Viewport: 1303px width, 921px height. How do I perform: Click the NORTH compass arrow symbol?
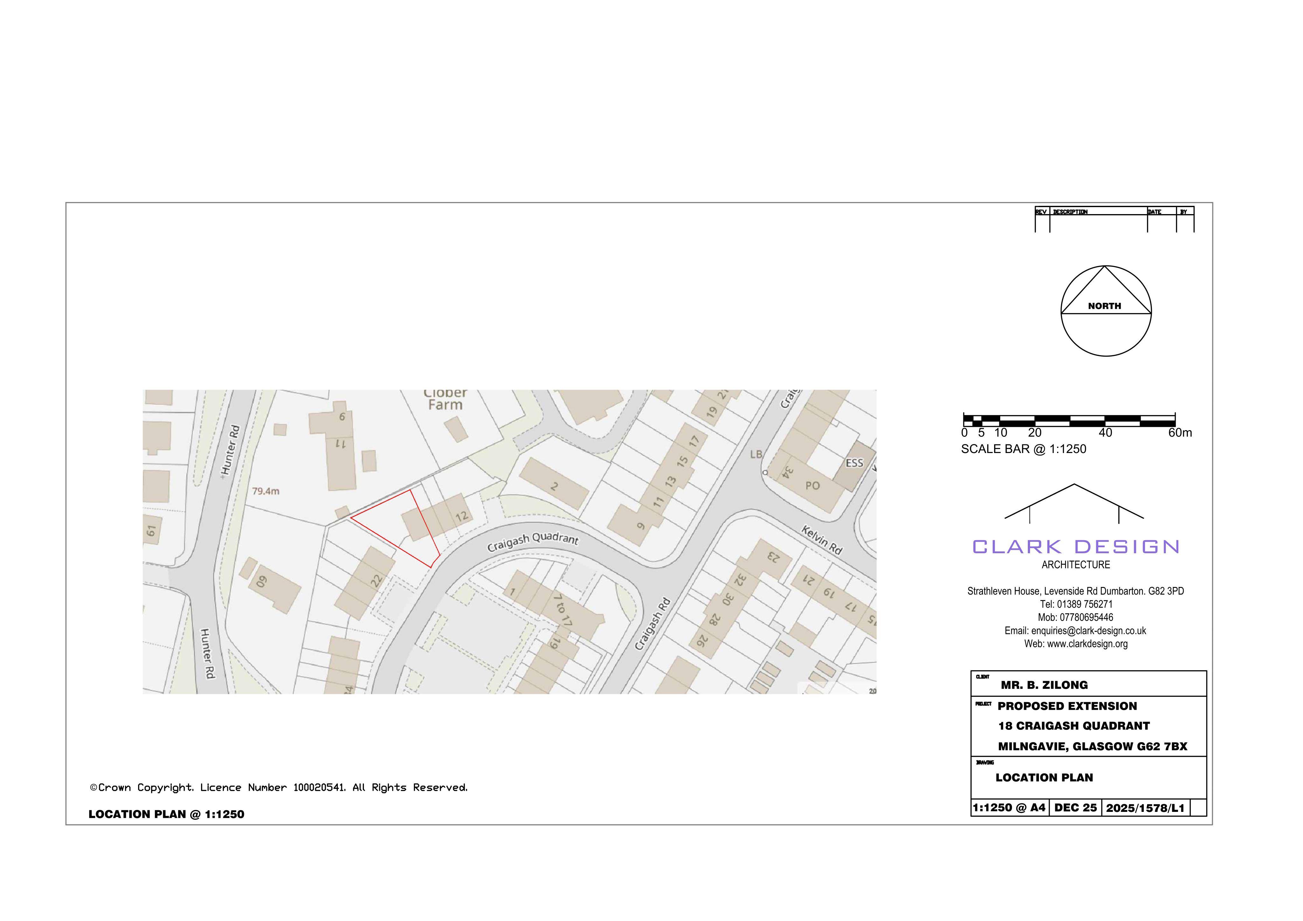tap(1105, 311)
